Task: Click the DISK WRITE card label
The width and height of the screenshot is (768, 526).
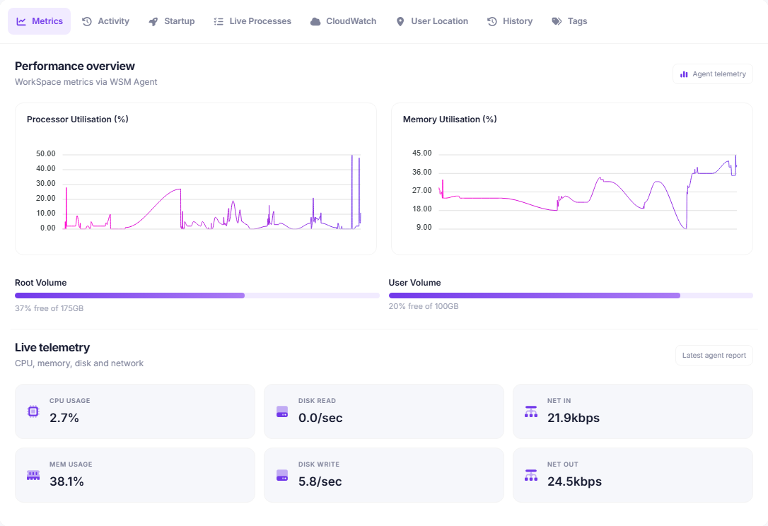Action: click(319, 464)
